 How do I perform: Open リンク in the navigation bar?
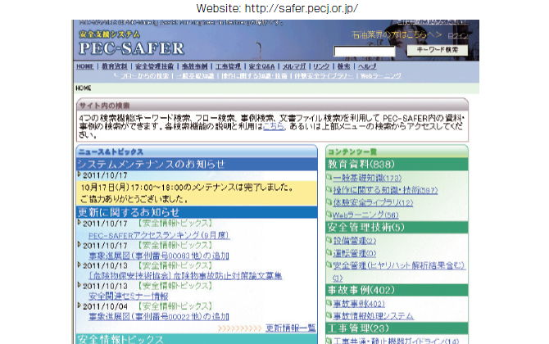pyautogui.click(x=321, y=66)
